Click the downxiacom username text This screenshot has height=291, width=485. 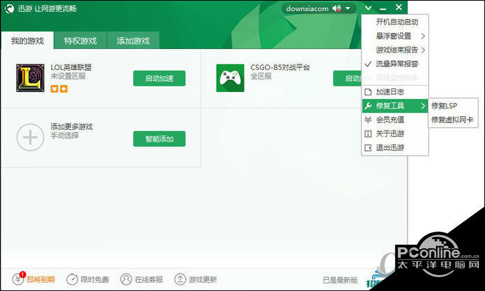click(307, 9)
